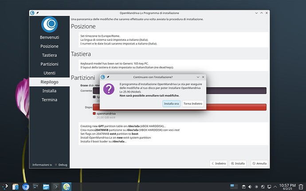Screen dimensions: 306x191
Task: Click the OpenMandriva logo in the sidebar
Action: click(x=49, y=24)
